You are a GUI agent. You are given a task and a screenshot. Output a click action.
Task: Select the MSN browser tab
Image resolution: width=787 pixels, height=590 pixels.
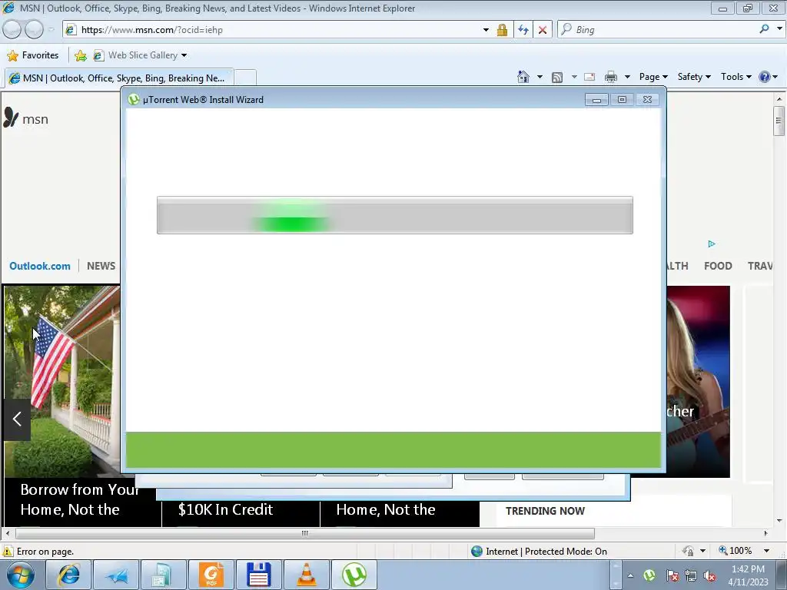[118, 78]
